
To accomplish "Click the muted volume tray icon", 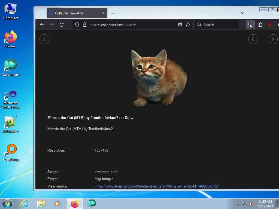I will coord(251,204).
